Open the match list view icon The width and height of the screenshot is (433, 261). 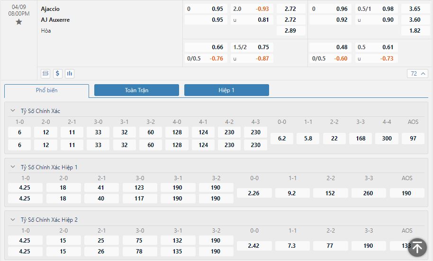coord(45,73)
